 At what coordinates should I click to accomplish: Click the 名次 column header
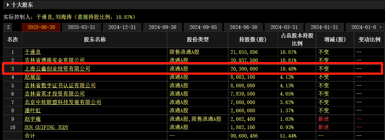[13, 40]
